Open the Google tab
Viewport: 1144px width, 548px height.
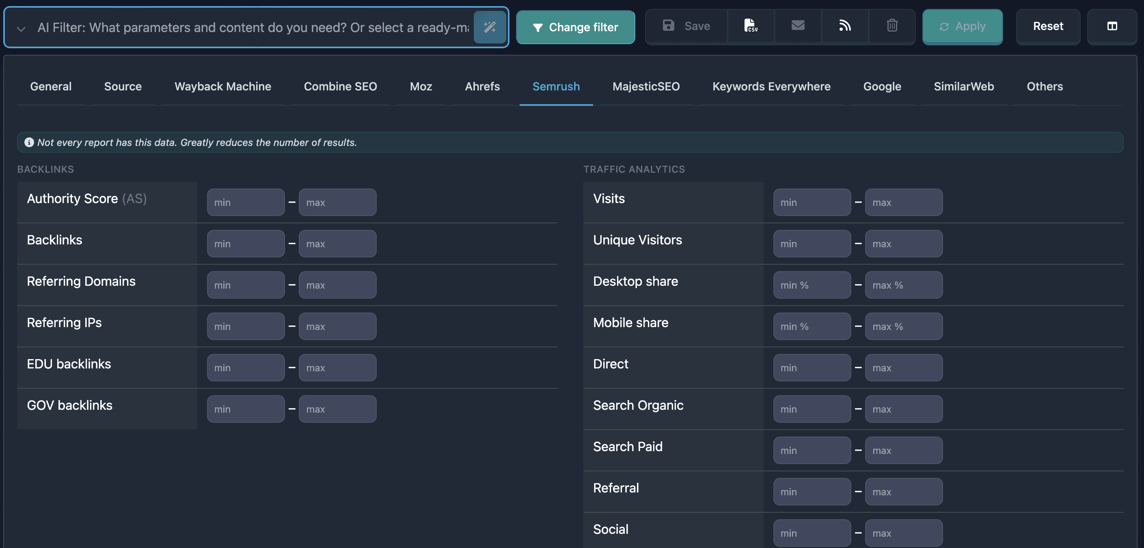click(x=882, y=86)
